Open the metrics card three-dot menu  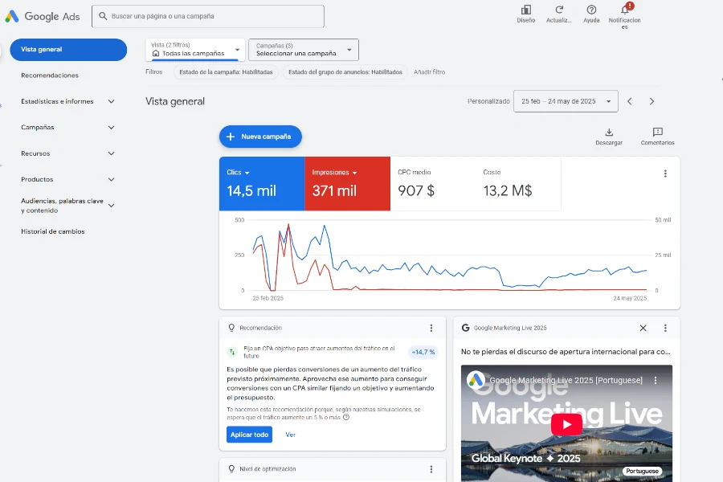pos(665,174)
